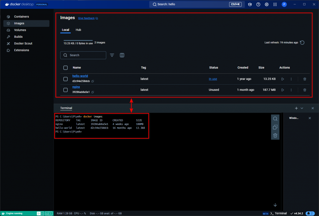Open the global Search: hello box

pos(197,4)
